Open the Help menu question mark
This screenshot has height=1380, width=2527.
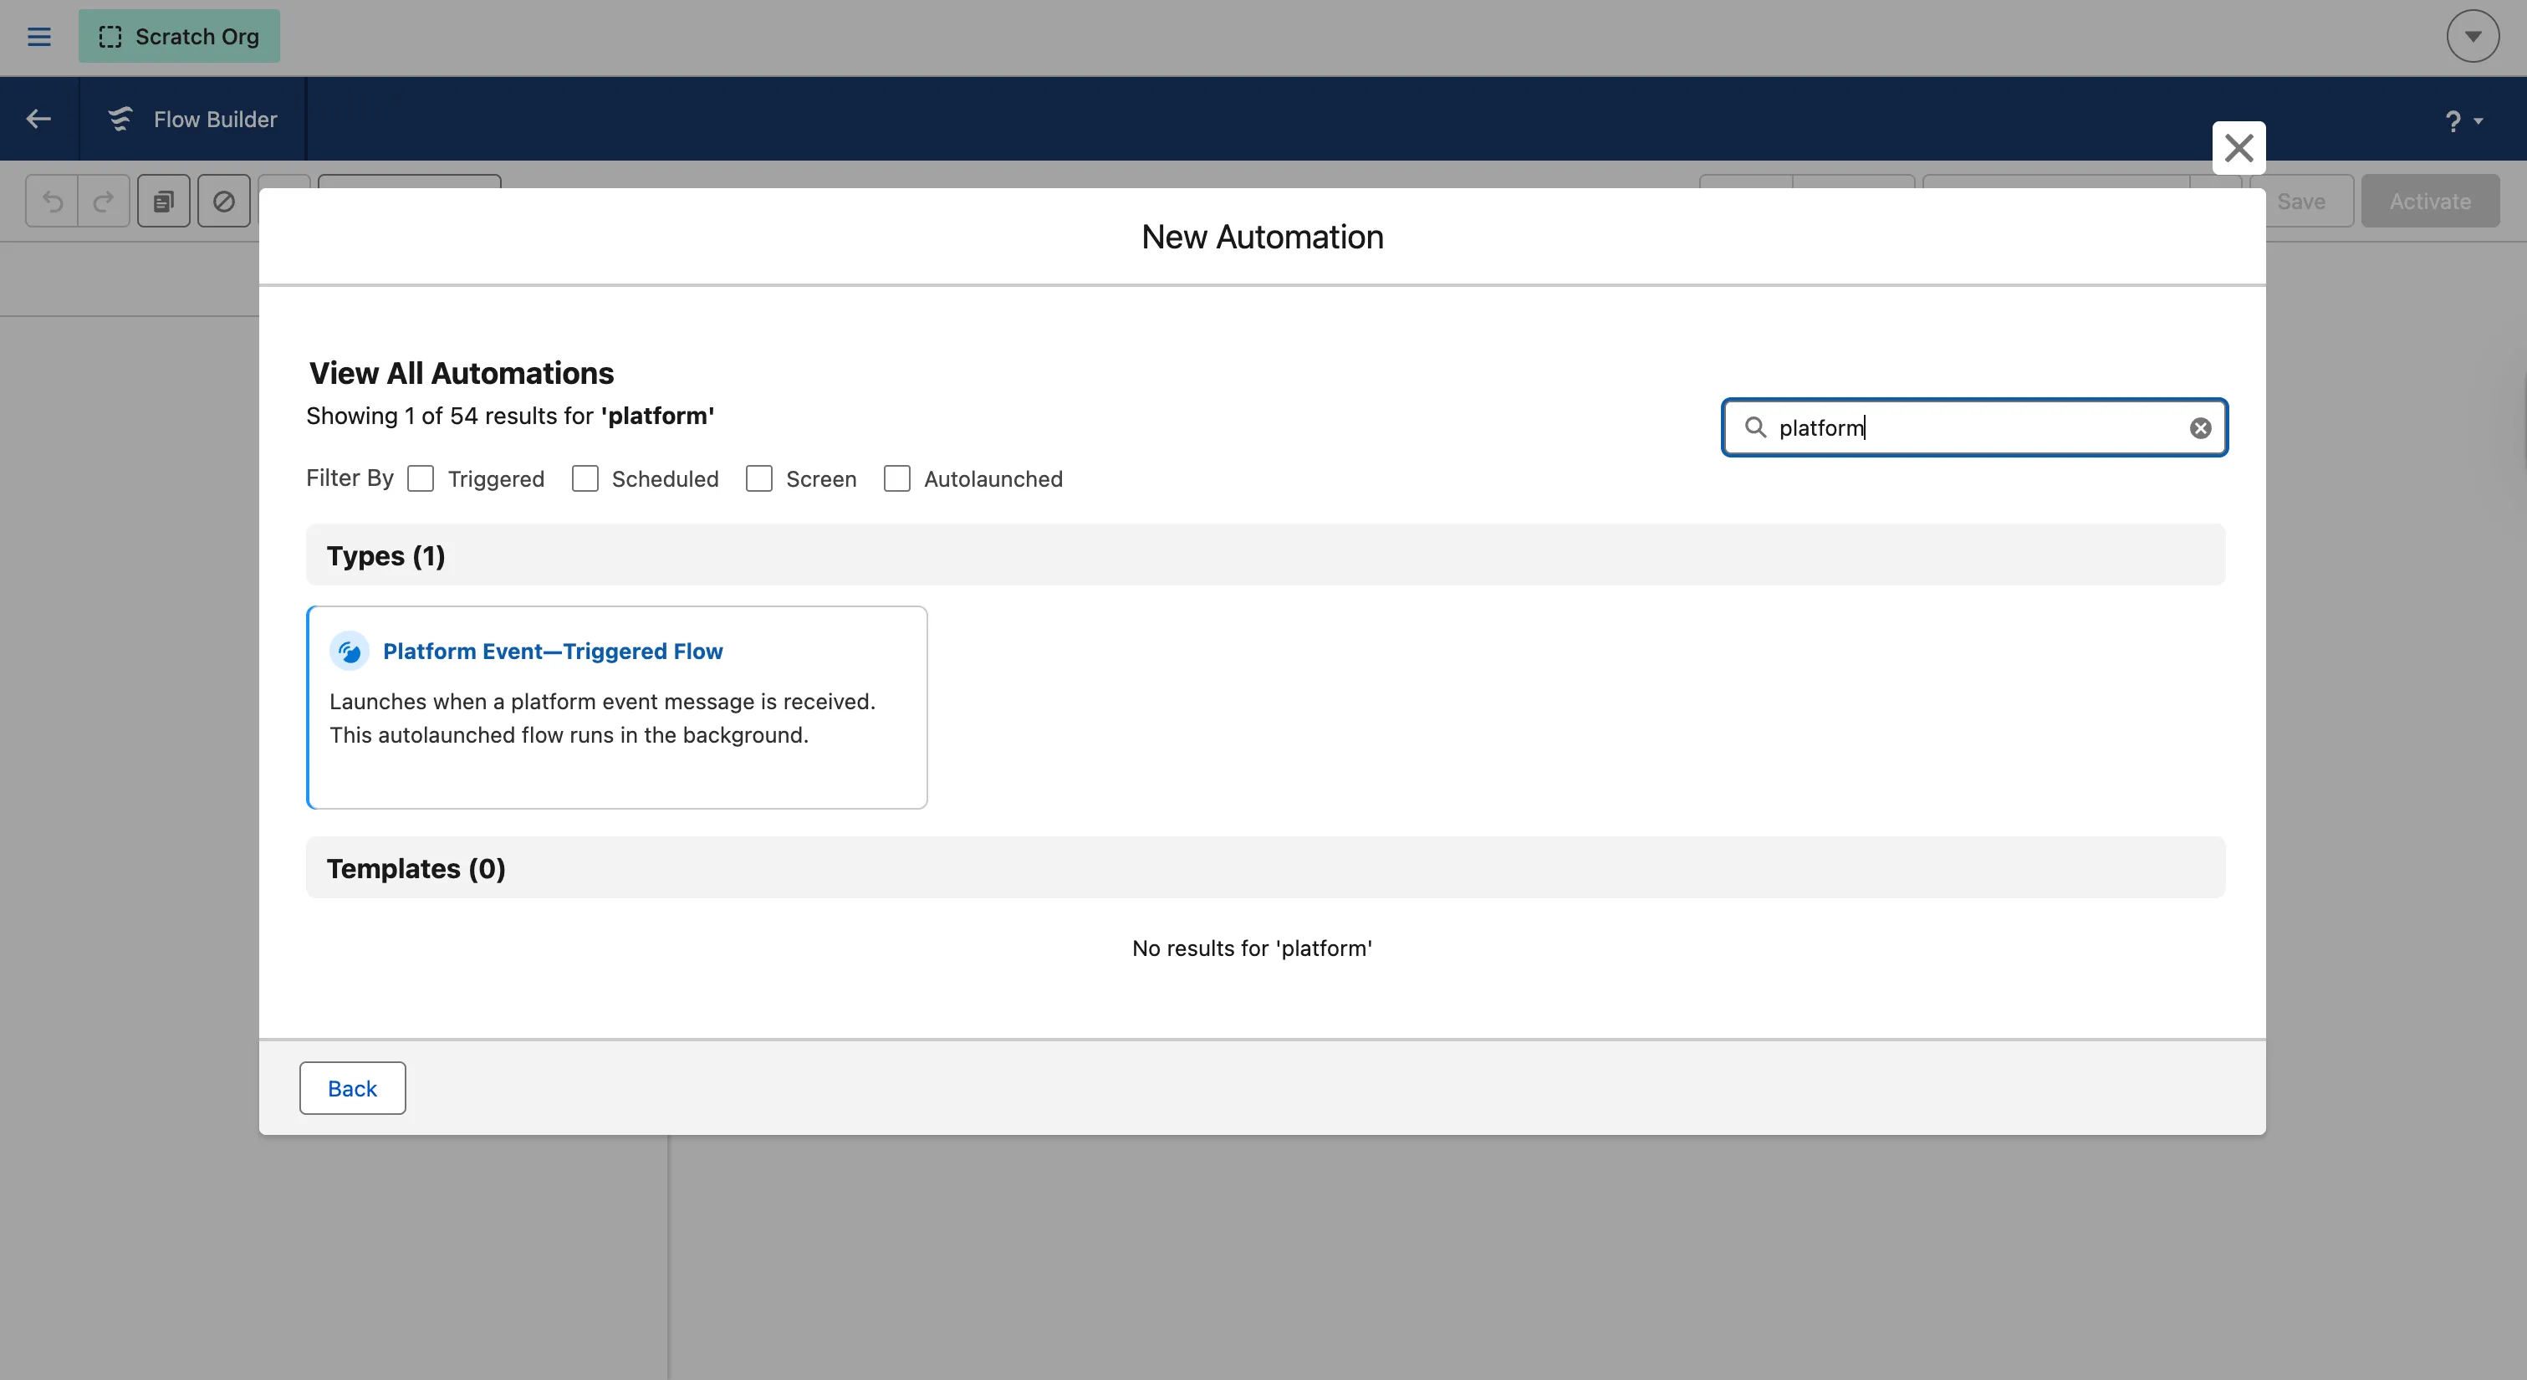[2463, 120]
